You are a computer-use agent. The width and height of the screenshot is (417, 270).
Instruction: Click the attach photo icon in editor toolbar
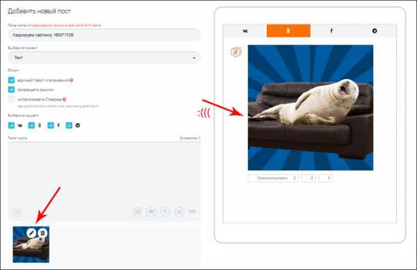[x=138, y=212]
